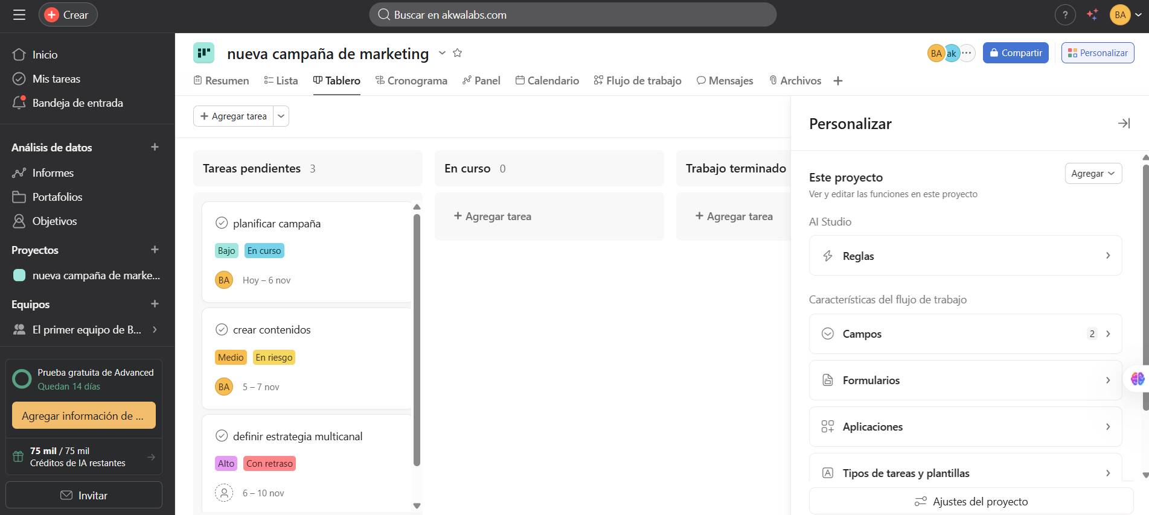Switch to the Panel tab
Viewport: 1149px width, 515px height.
[x=481, y=81]
